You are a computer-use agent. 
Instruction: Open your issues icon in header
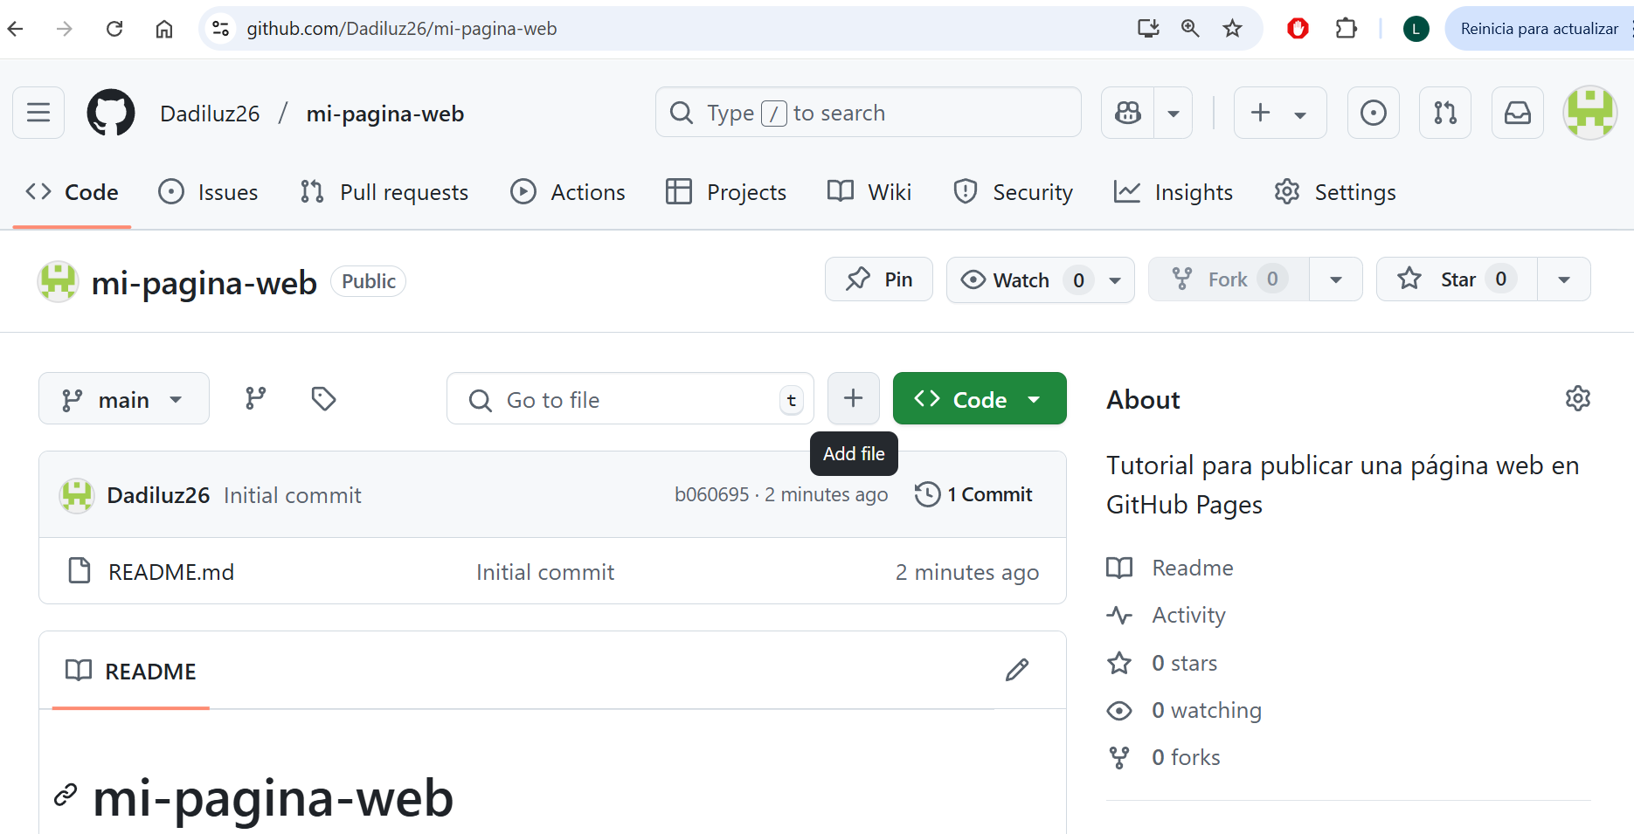(1374, 113)
